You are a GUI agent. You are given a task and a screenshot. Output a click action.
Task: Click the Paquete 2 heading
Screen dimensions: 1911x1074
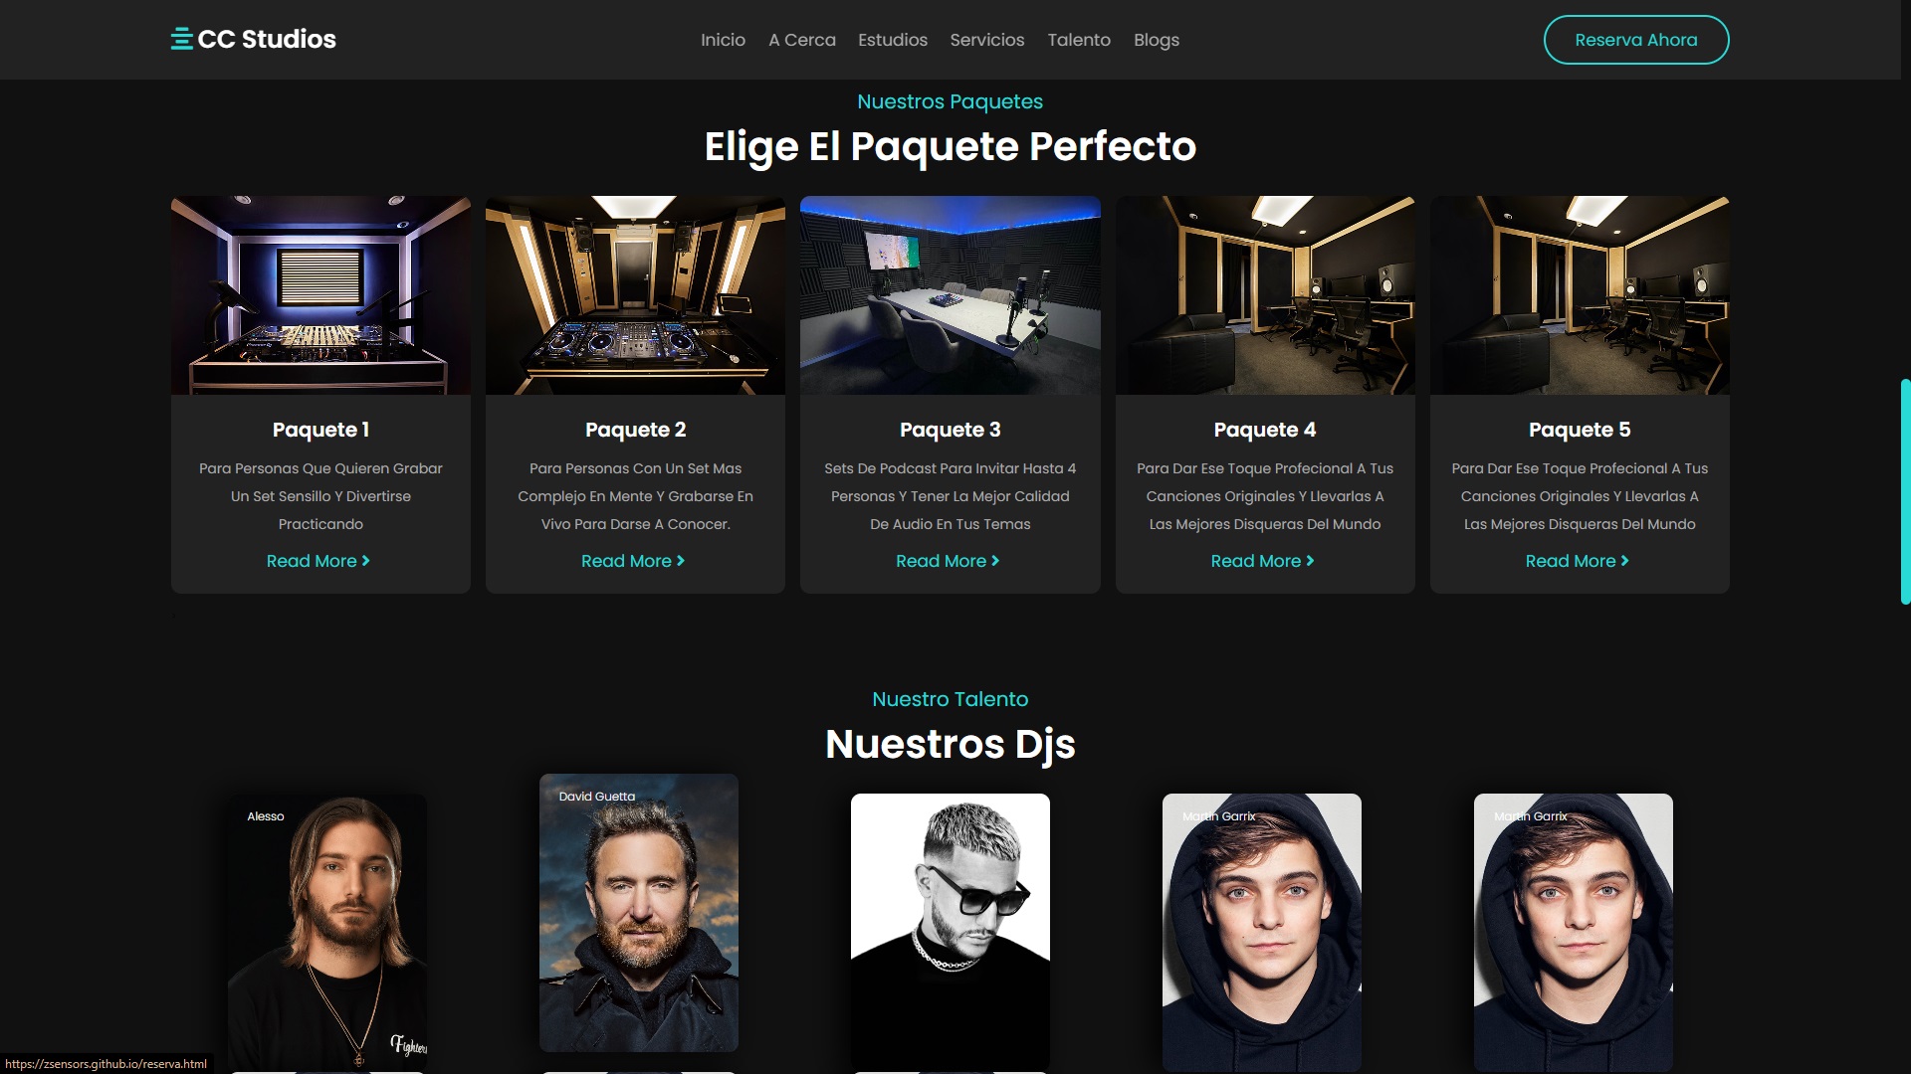635,430
